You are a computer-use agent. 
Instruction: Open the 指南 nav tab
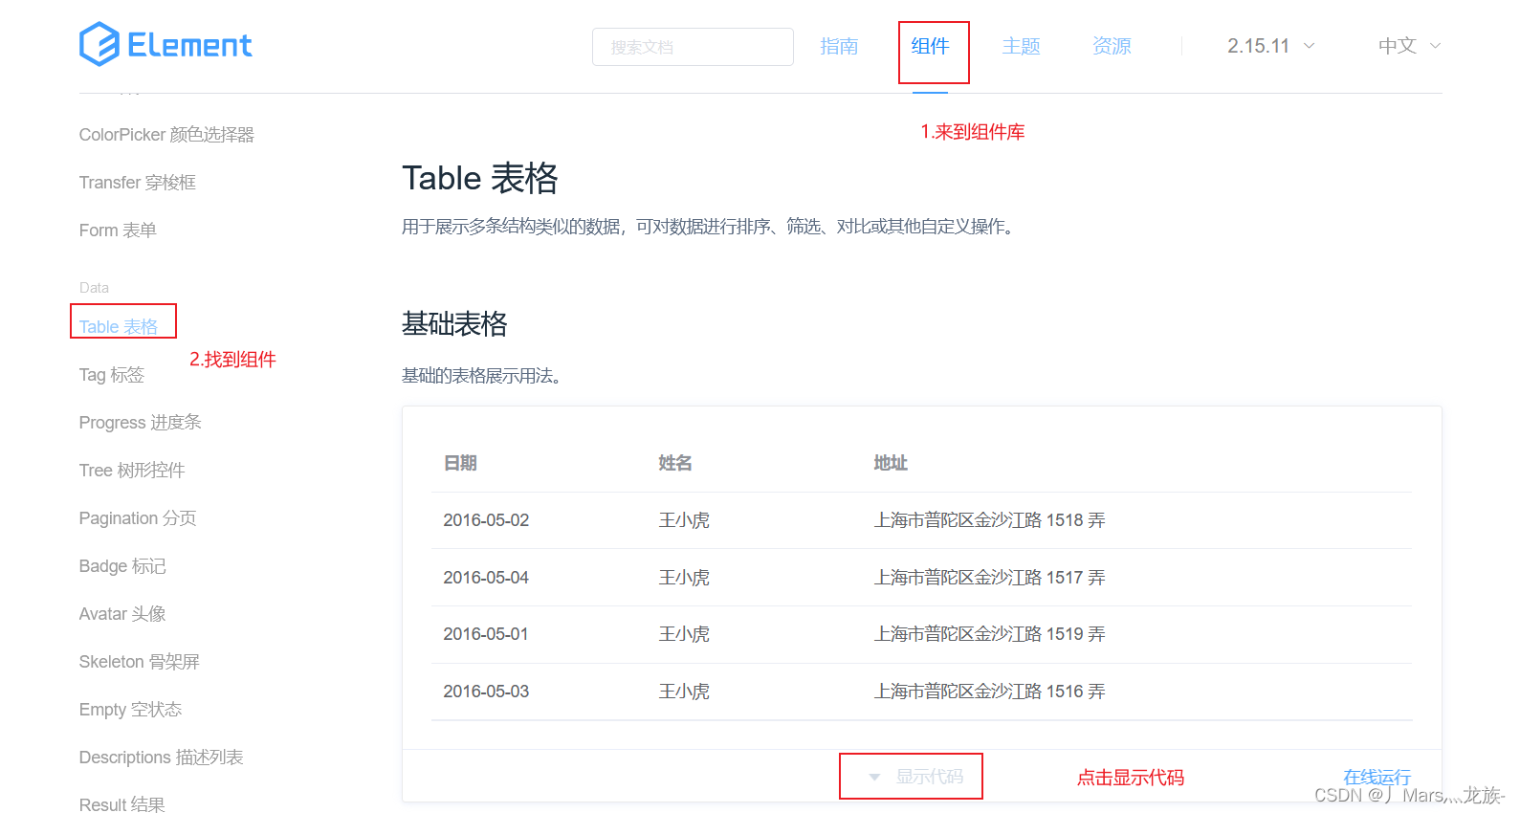click(x=839, y=46)
